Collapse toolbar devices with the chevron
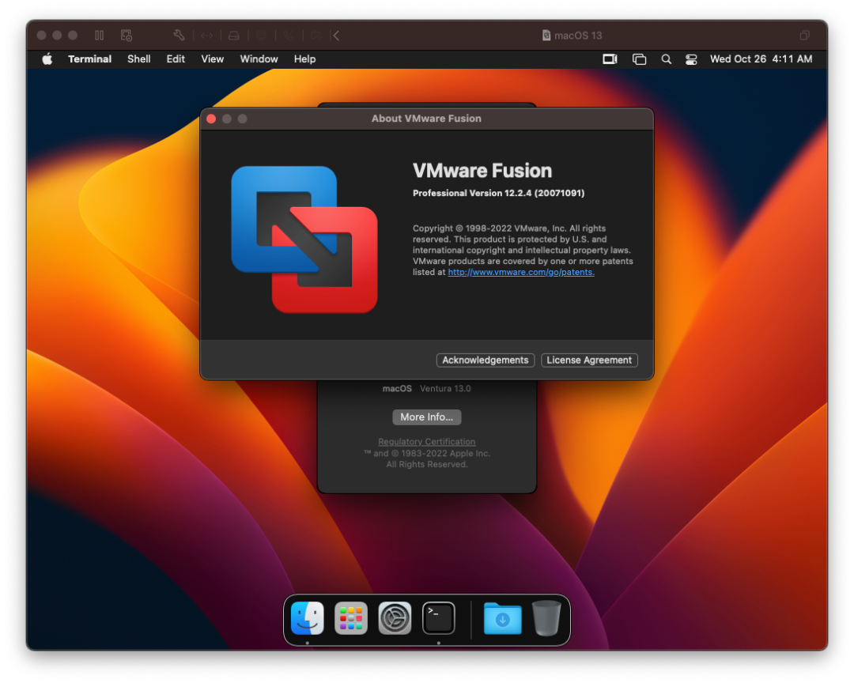This screenshot has height=683, width=854. click(x=336, y=36)
